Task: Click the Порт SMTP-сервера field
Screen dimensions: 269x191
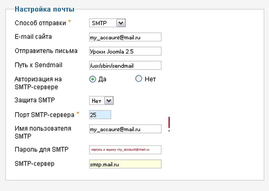Action: coord(100,115)
